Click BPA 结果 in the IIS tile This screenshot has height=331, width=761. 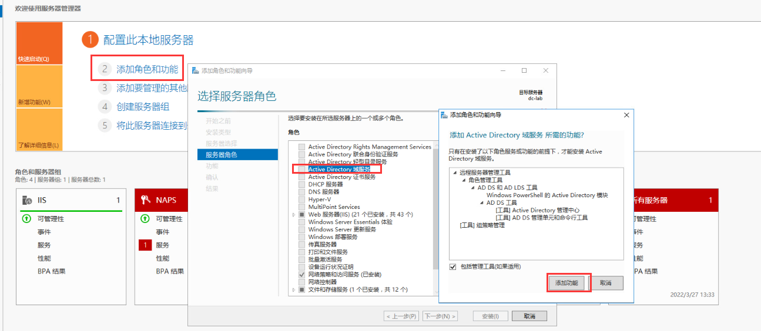52,271
